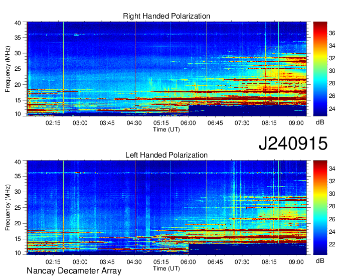This screenshot has width=341, height=277.
Task: Click 05:15 tick on Left Handed time axis
Action: (161, 262)
